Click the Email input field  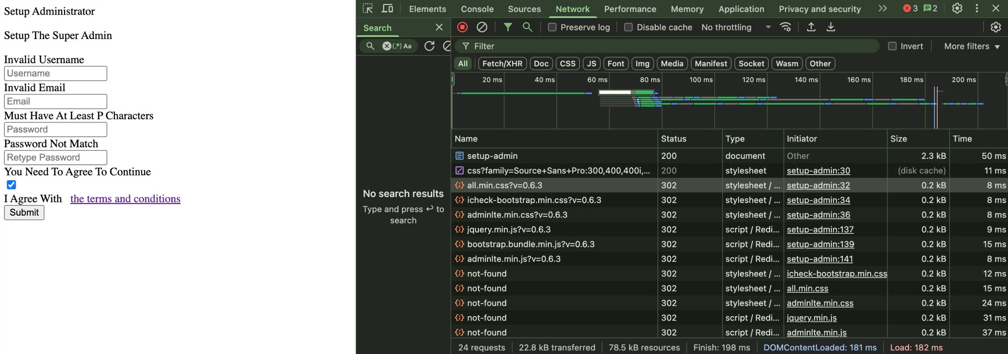click(55, 101)
